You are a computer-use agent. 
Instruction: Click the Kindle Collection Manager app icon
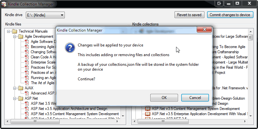pyautogui.click(x=4, y=4)
